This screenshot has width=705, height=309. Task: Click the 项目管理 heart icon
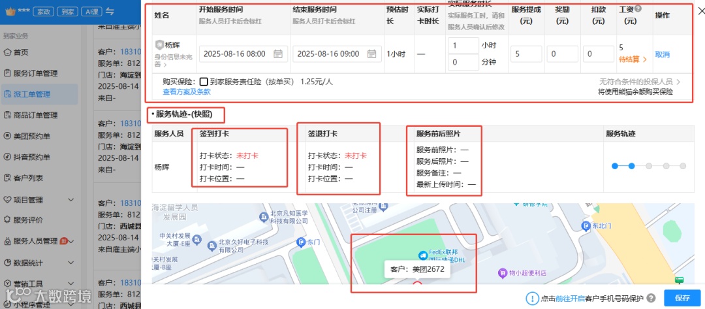pyautogui.click(x=7, y=199)
